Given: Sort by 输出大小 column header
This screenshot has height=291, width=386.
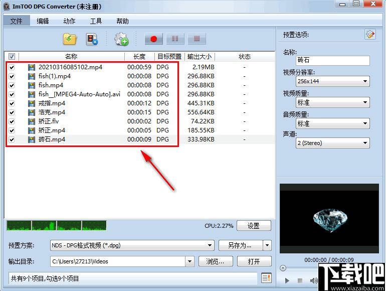Looking at the screenshot, I should (200, 57).
